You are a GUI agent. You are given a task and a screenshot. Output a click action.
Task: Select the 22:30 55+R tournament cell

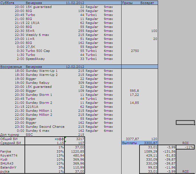[x=30, y=31]
